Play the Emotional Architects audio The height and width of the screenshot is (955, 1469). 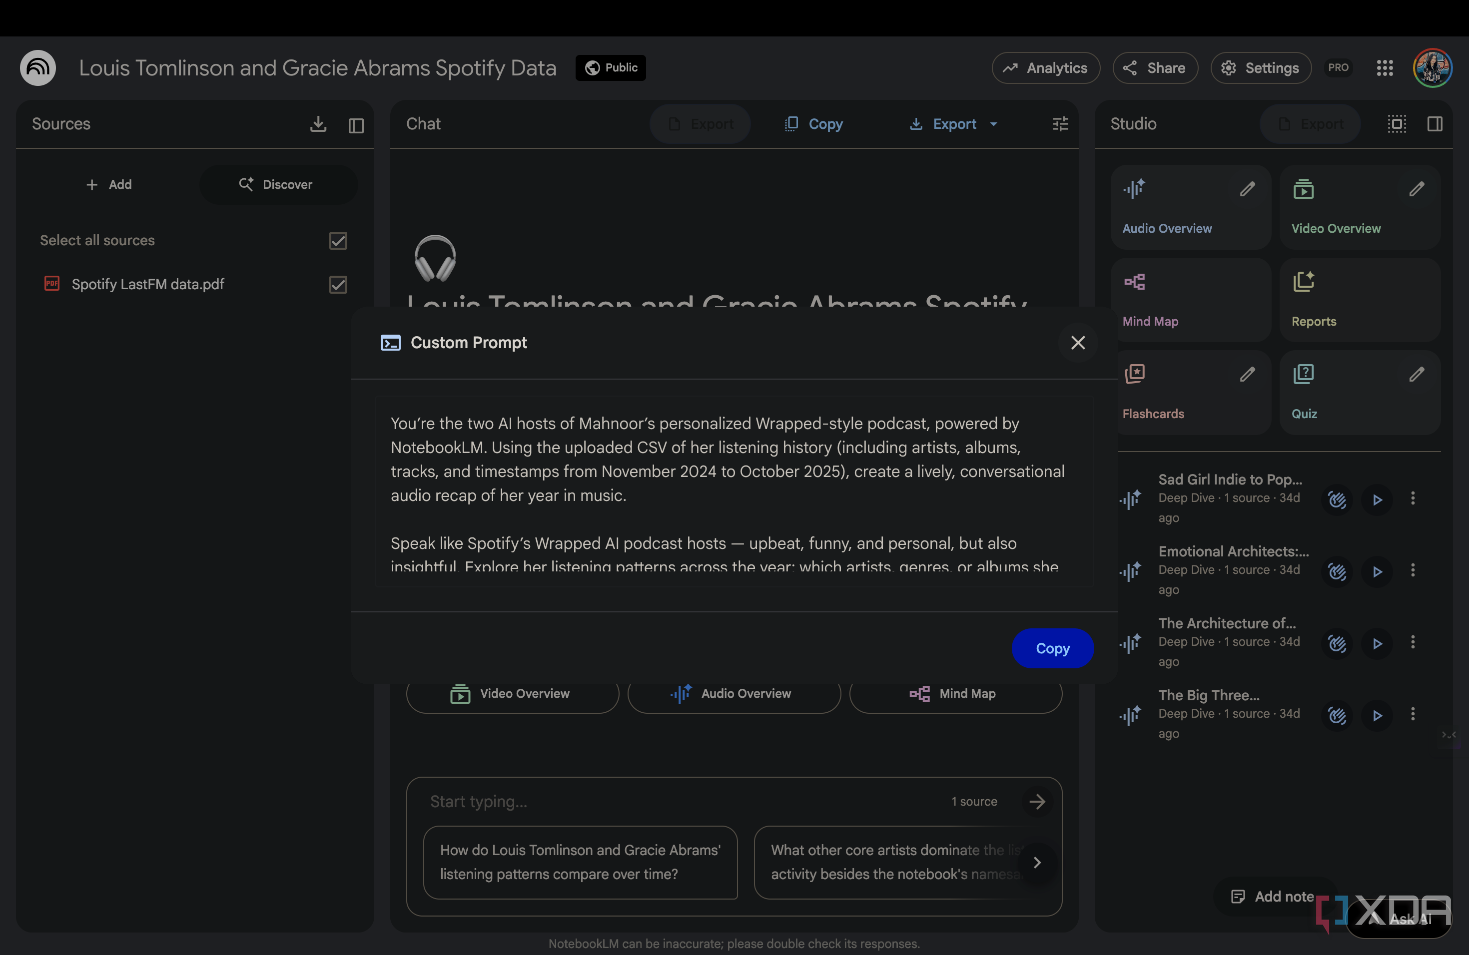tap(1377, 572)
